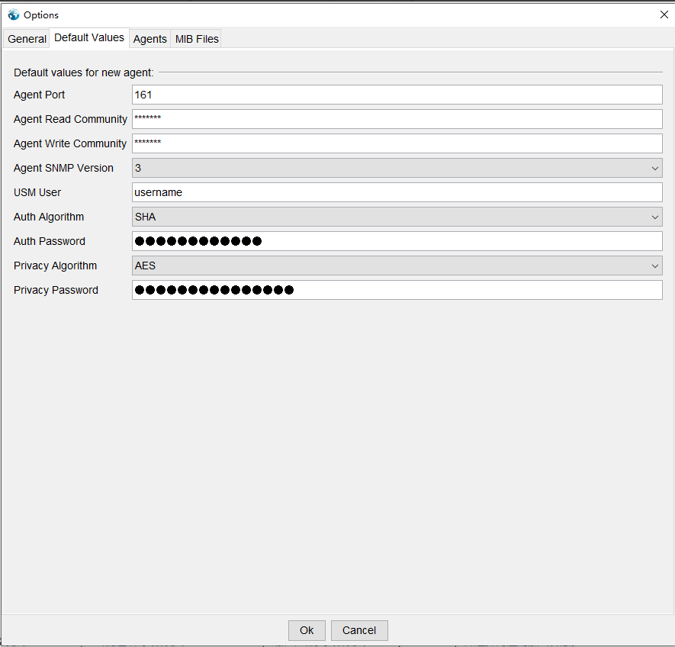
Task: Switch to the General tab
Action: pos(27,39)
